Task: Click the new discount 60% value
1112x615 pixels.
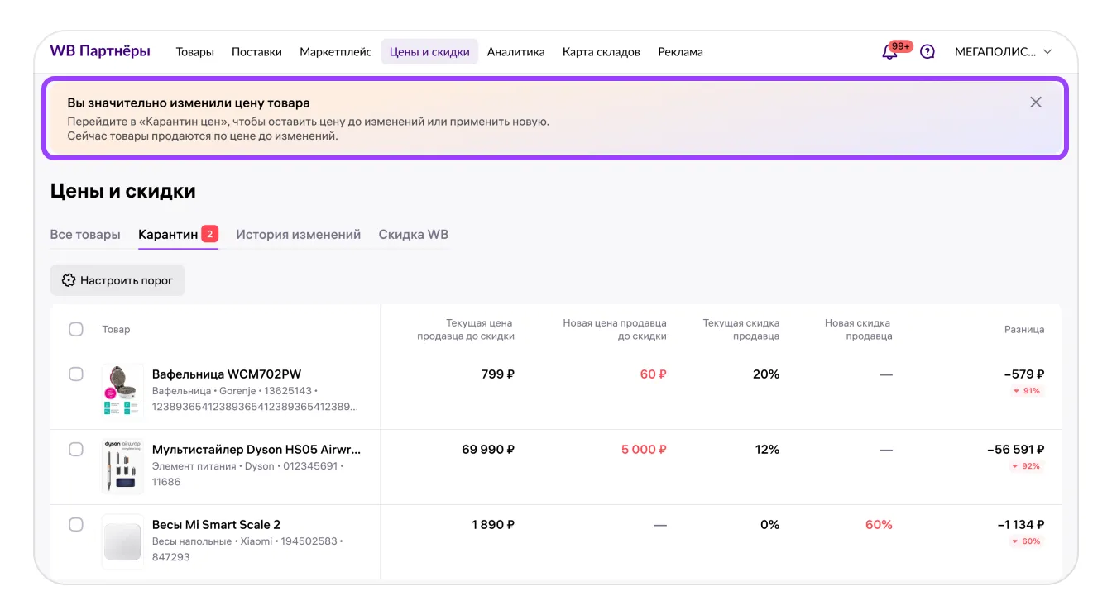Action: 879,525
